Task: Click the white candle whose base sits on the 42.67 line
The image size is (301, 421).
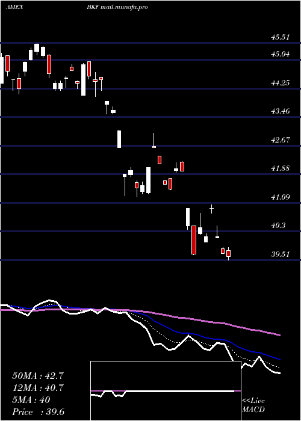Action: [119, 139]
